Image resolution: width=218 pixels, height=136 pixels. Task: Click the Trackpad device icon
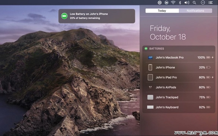(150, 97)
